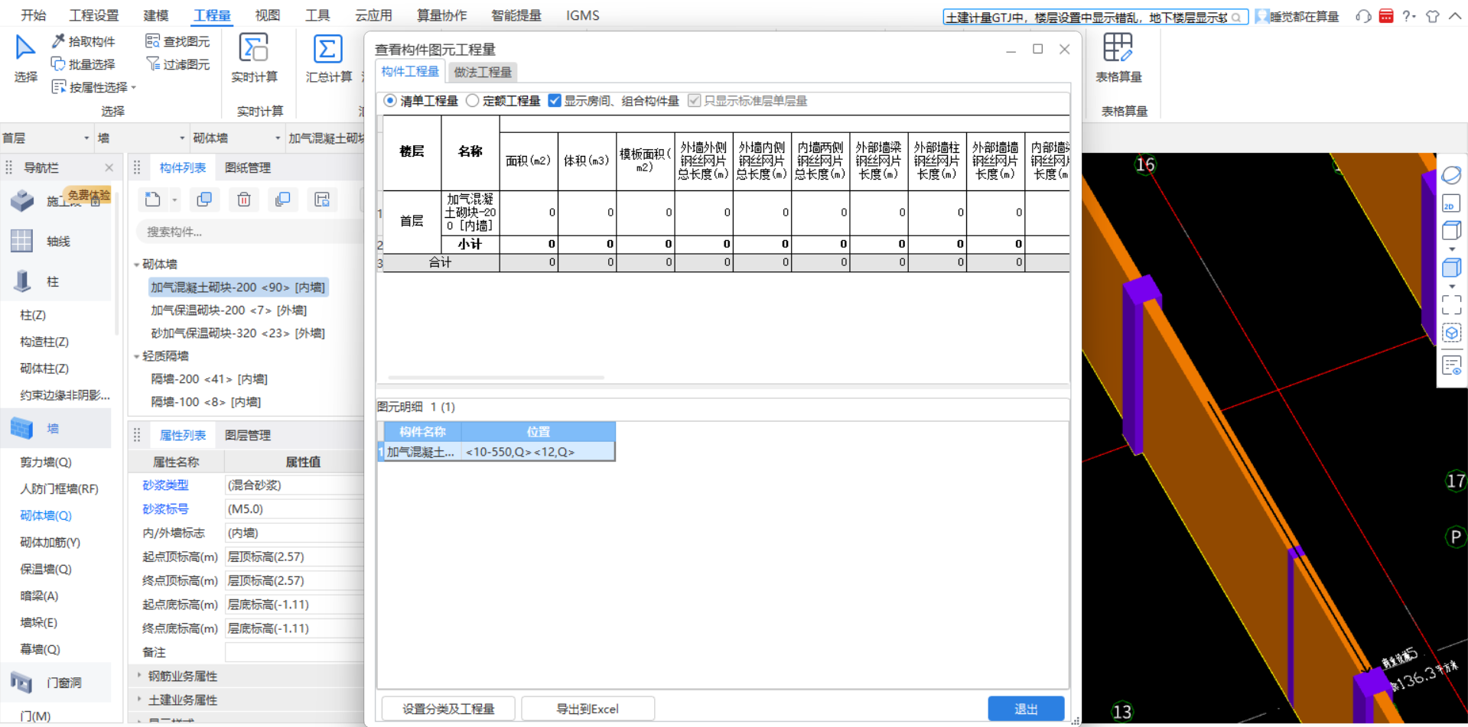Click the inter-floor copy icon in 构件列表 toolbar
Screen dimensions: 1468x727
(283, 200)
